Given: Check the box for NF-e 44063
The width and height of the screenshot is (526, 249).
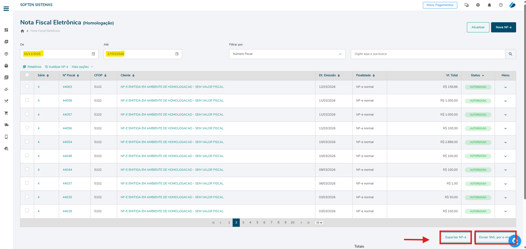Looking at the screenshot, I should [x=27, y=86].
